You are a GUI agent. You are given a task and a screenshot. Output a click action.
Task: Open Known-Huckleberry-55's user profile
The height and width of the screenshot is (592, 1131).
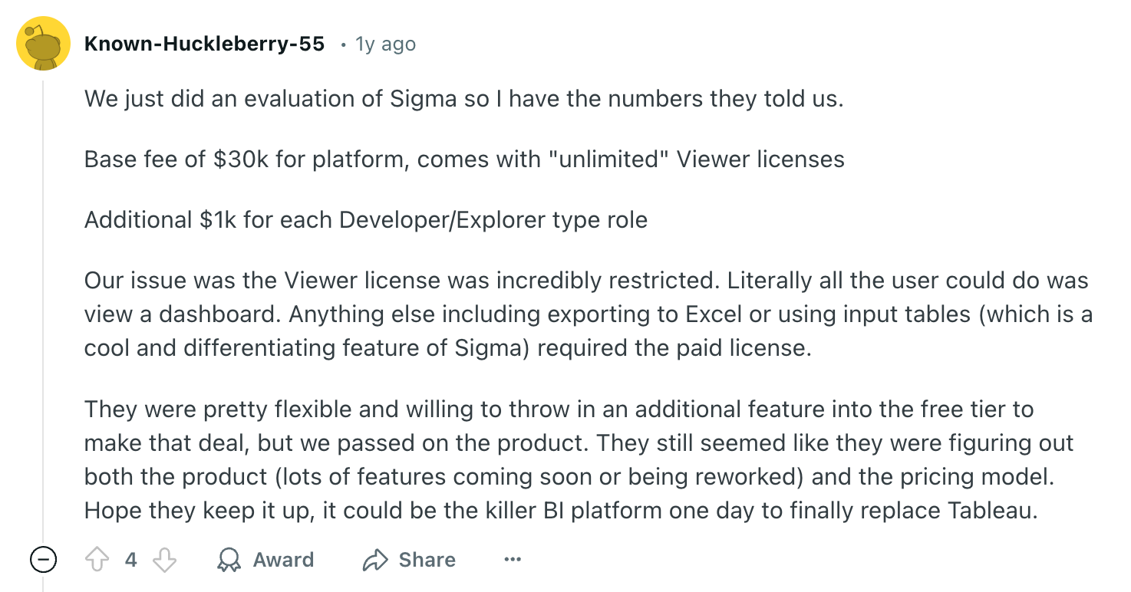204,44
